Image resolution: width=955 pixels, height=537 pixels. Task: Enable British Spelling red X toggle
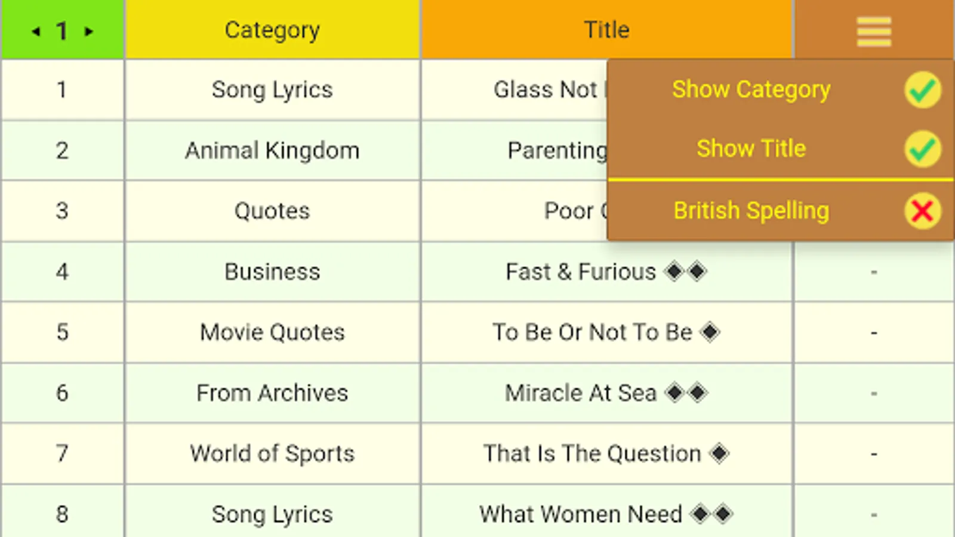(x=922, y=211)
